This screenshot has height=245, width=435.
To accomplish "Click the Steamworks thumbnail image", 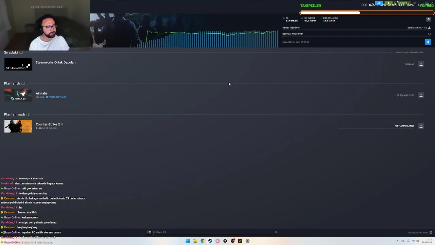I will click(x=18, y=64).
